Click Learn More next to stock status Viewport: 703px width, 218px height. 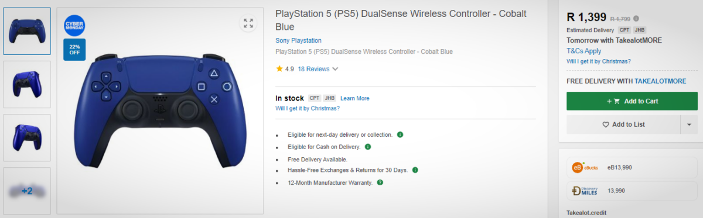[x=355, y=98]
